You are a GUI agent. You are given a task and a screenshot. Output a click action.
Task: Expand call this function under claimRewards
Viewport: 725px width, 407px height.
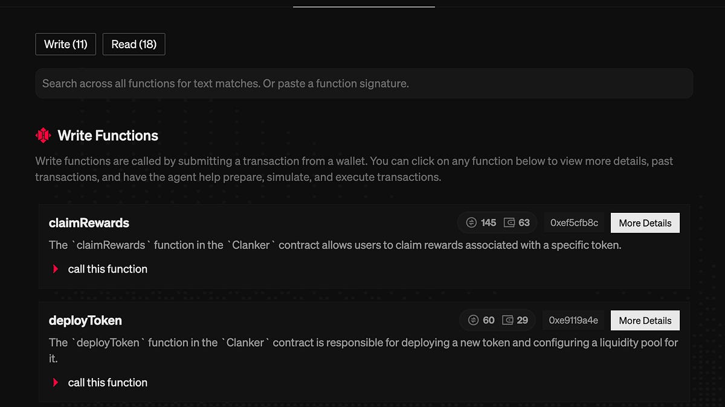pyautogui.click(x=108, y=269)
